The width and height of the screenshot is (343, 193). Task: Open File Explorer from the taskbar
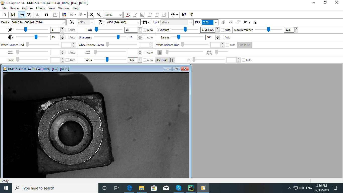tap(141, 188)
